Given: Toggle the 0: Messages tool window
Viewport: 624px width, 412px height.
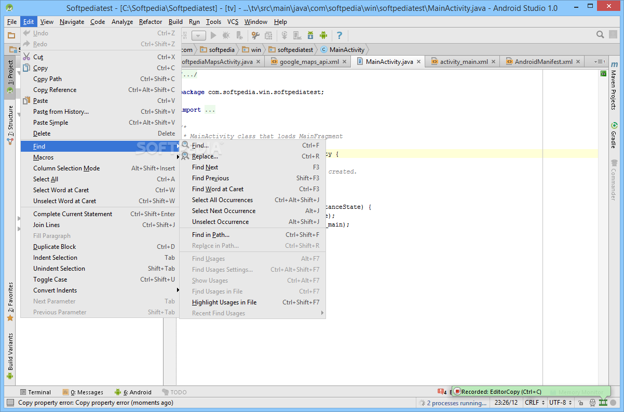Looking at the screenshot, I should point(83,392).
